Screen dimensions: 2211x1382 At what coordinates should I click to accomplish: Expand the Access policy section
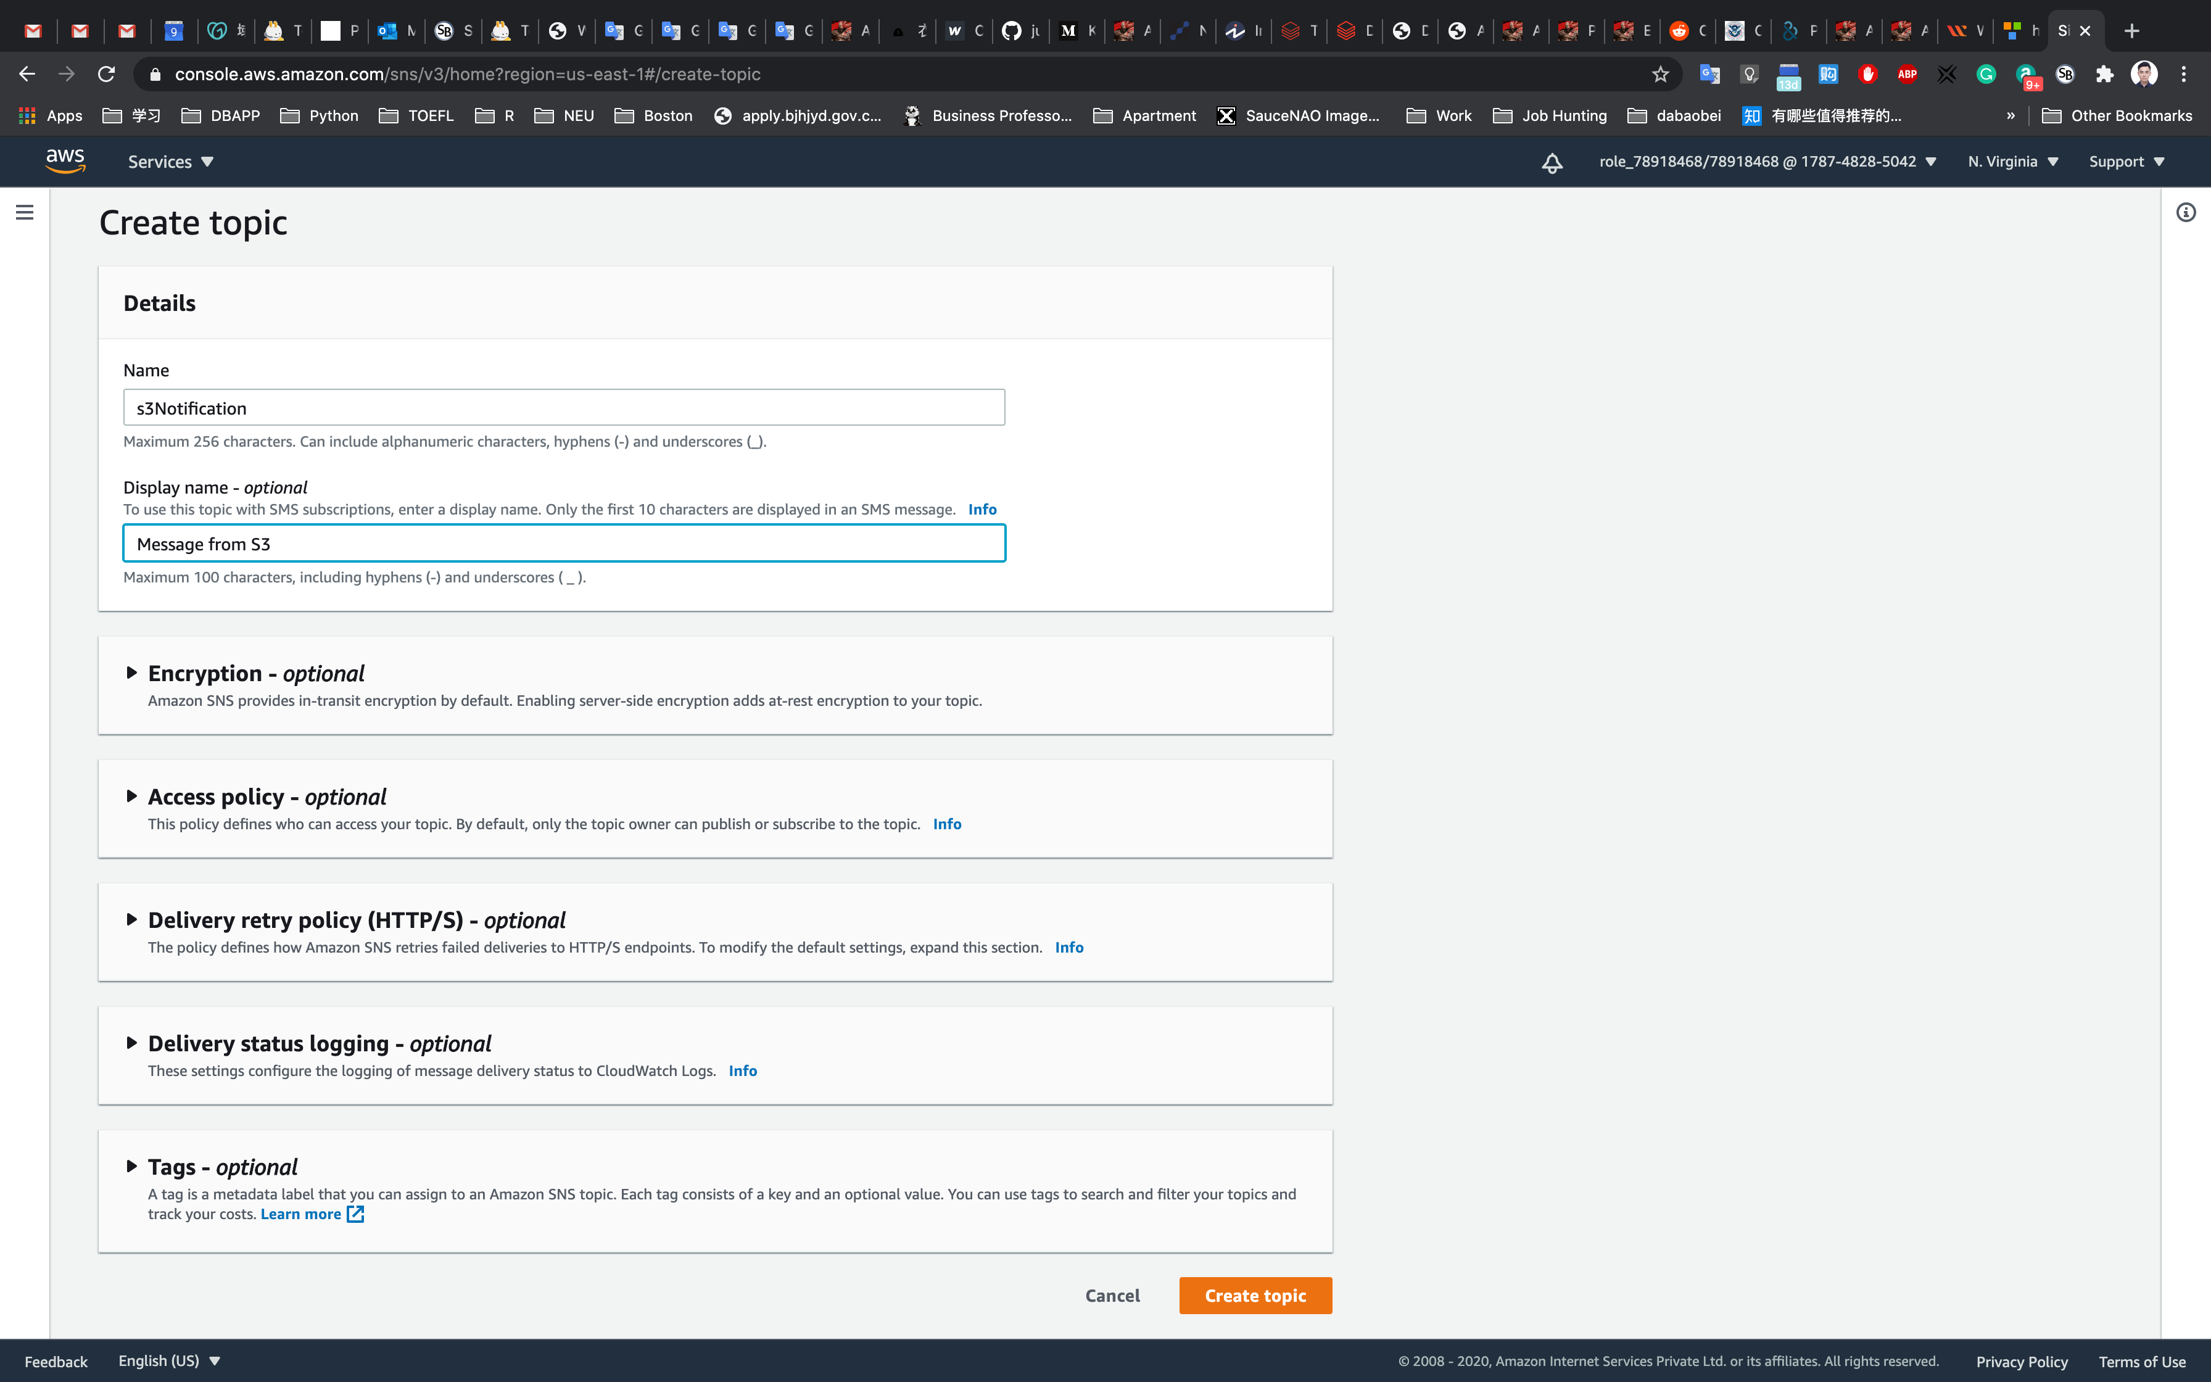point(131,796)
